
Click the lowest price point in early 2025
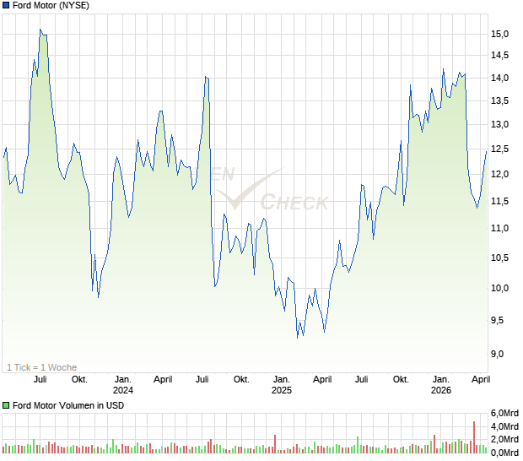[x=297, y=338]
